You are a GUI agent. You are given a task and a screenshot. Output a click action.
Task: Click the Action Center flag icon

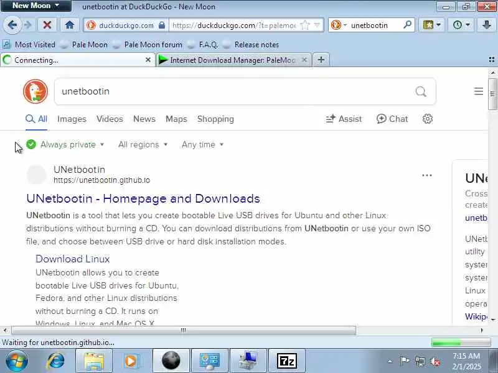404,361
